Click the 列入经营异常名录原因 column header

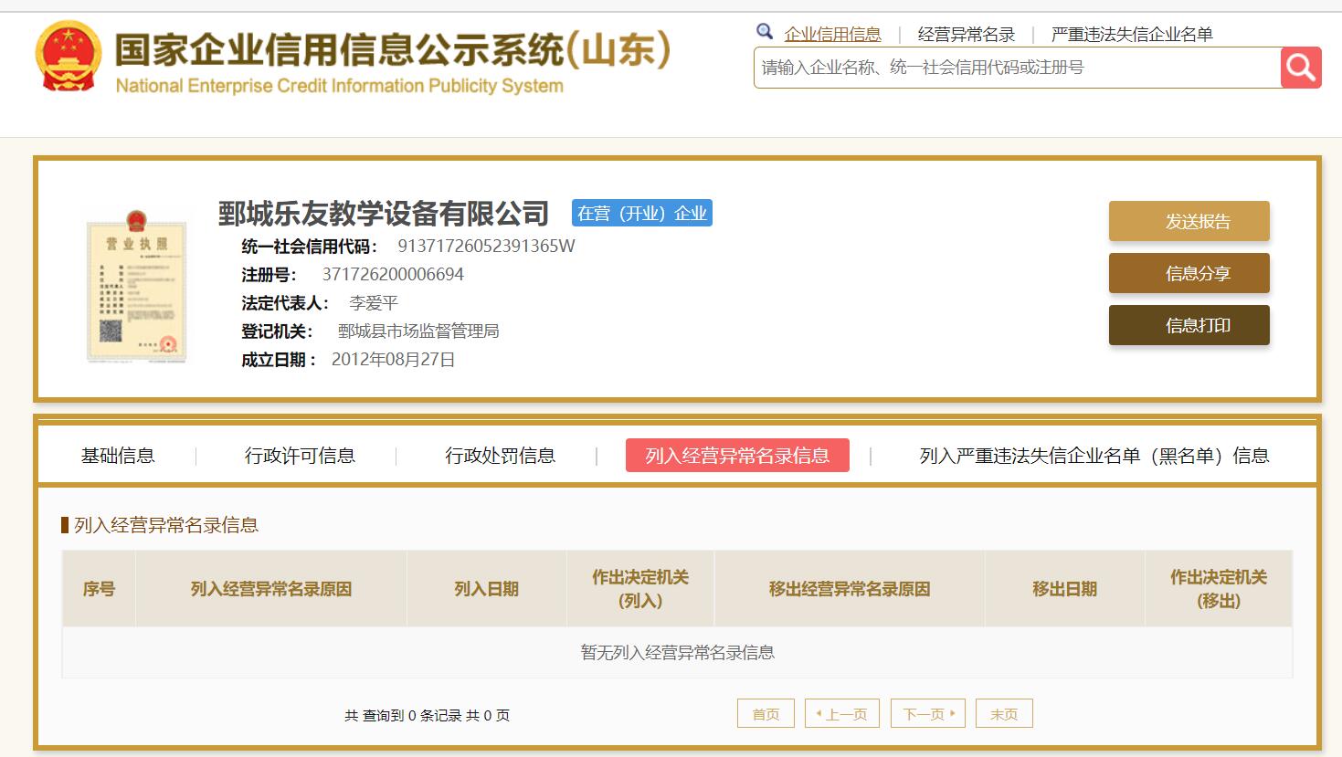271,589
